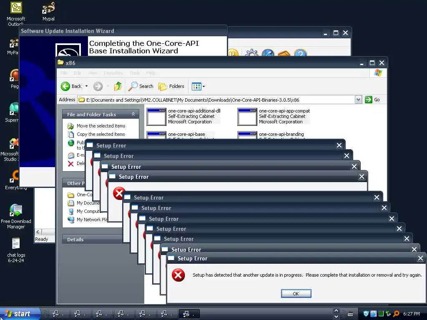
Task: Click inside the Address bar path field
Action: coord(216,100)
